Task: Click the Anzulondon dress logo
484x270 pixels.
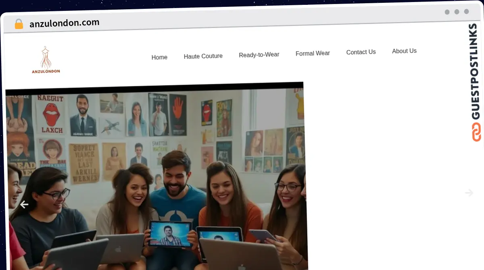Action: click(x=46, y=60)
